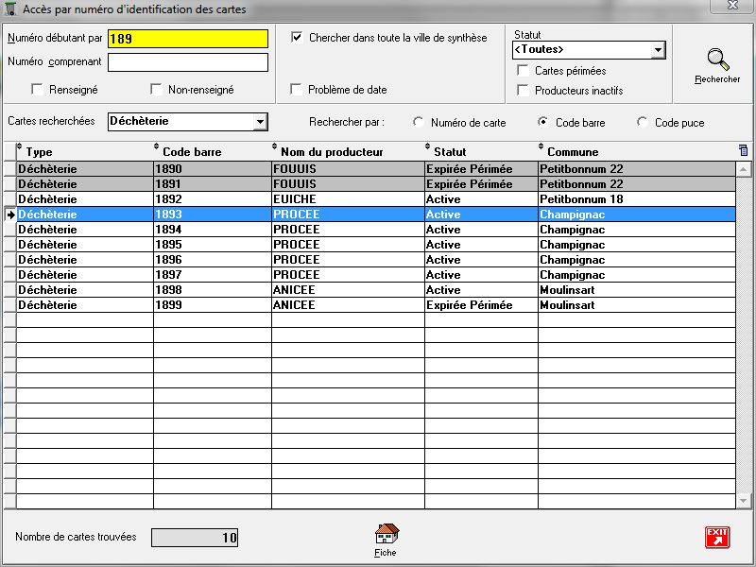Tick the Problème de date checkbox
Image resolution: width=756 pixels, height=567 pixels.
(x=297, y=90)
